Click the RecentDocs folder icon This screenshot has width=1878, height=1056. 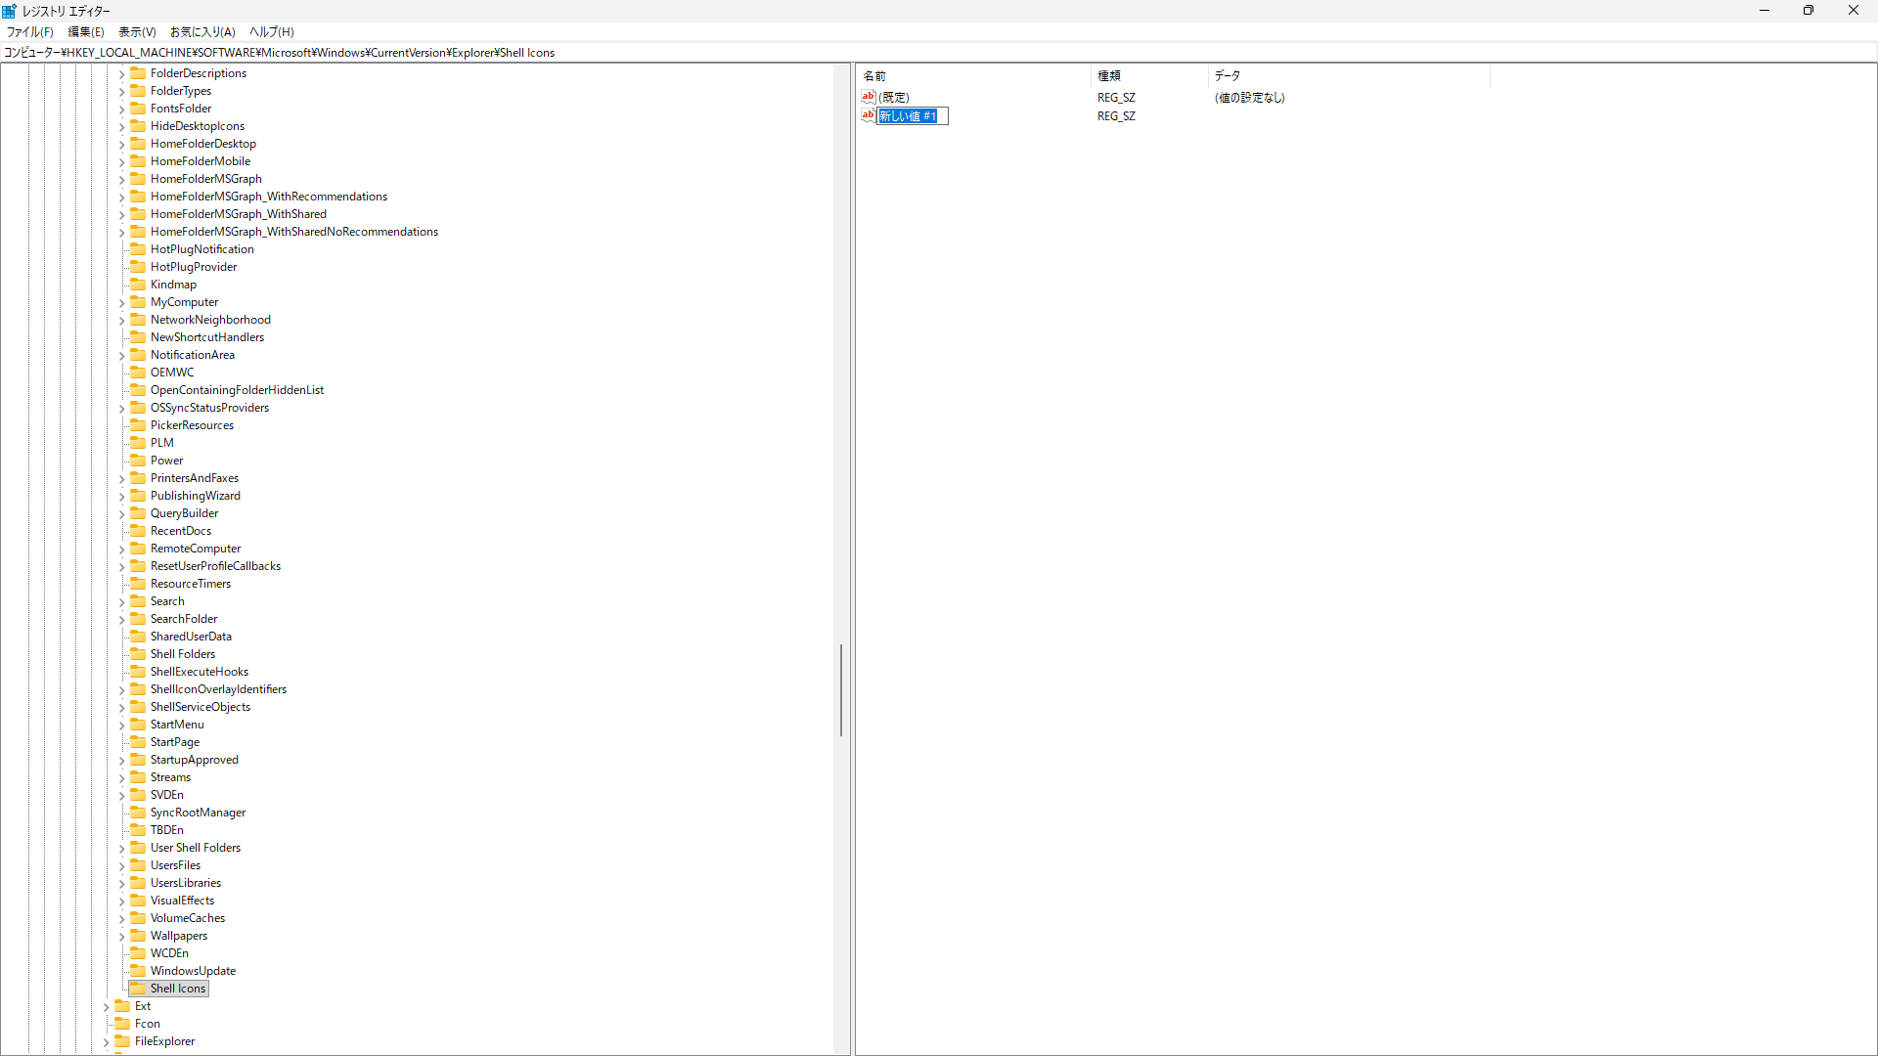(138, 531)
